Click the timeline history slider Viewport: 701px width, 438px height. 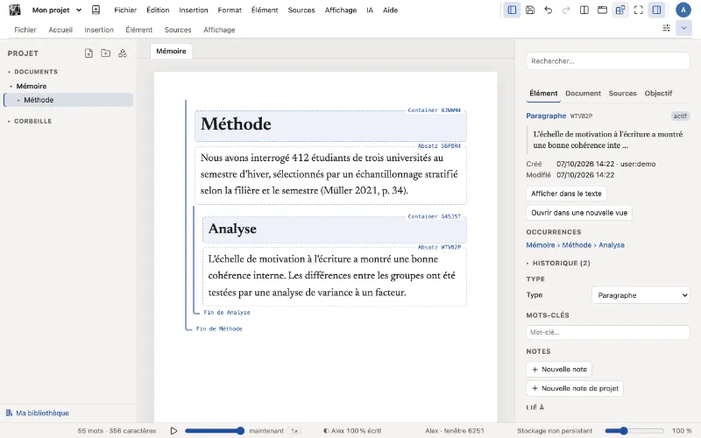215,431
